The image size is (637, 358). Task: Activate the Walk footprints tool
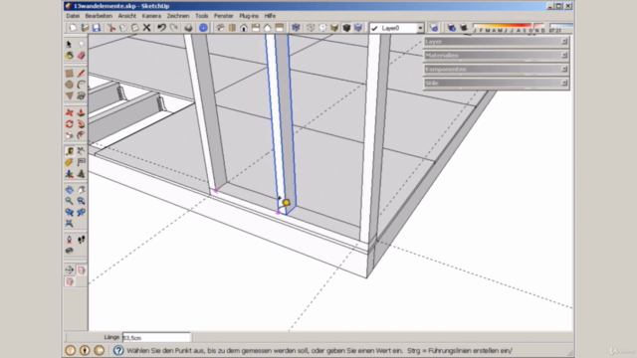82,240
